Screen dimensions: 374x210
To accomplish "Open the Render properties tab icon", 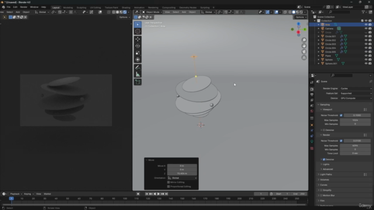I will click(x=311, y=89).
